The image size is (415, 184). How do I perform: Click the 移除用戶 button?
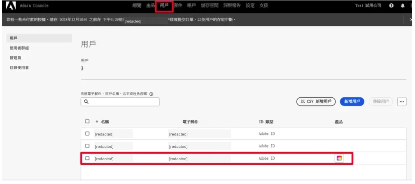coord(381,101)
